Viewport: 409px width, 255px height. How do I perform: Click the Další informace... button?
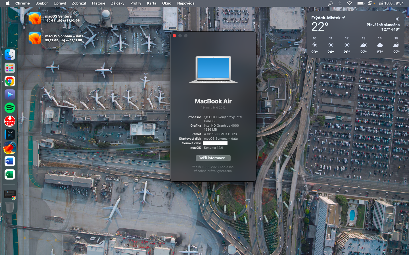(213, 158)
